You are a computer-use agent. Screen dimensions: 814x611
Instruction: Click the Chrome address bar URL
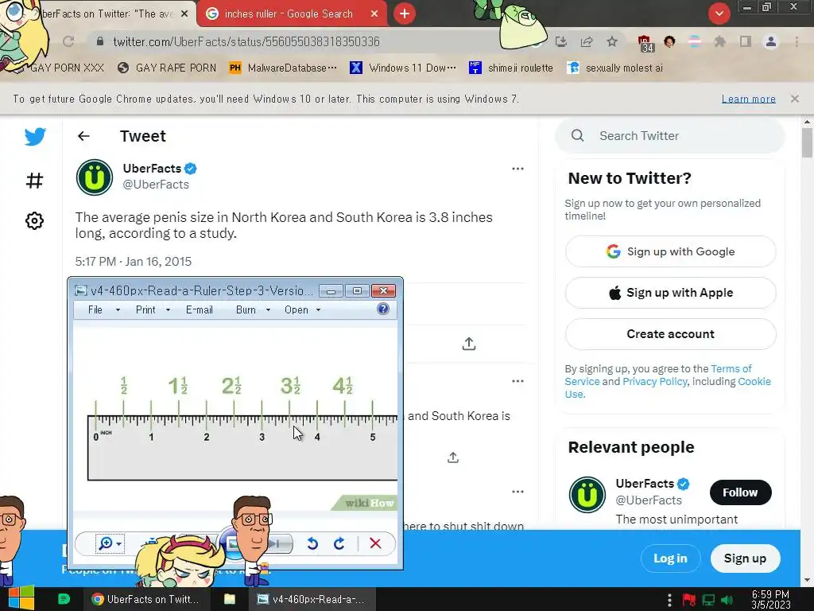click(246, 41)
